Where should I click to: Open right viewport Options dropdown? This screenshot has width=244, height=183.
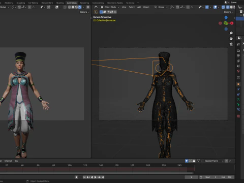229,12
